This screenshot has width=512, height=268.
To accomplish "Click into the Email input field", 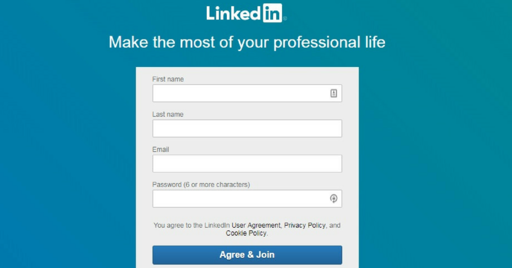I will pyautogui.click(x=247, y=163).
